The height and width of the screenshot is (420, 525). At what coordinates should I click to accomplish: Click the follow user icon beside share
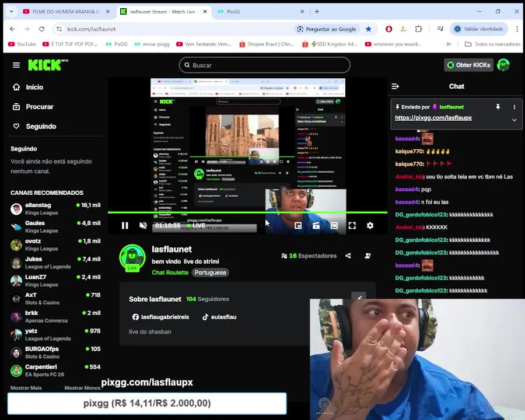367,256
